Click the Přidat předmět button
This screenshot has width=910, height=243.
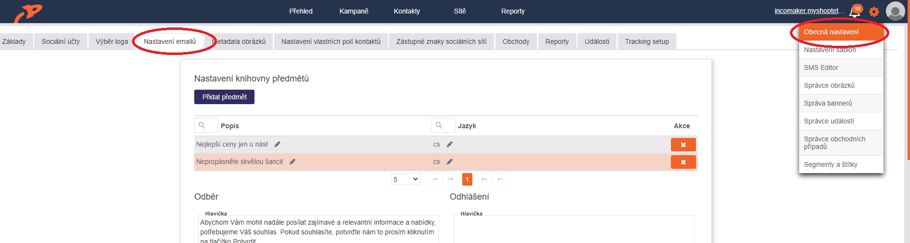tap(224, 97)
